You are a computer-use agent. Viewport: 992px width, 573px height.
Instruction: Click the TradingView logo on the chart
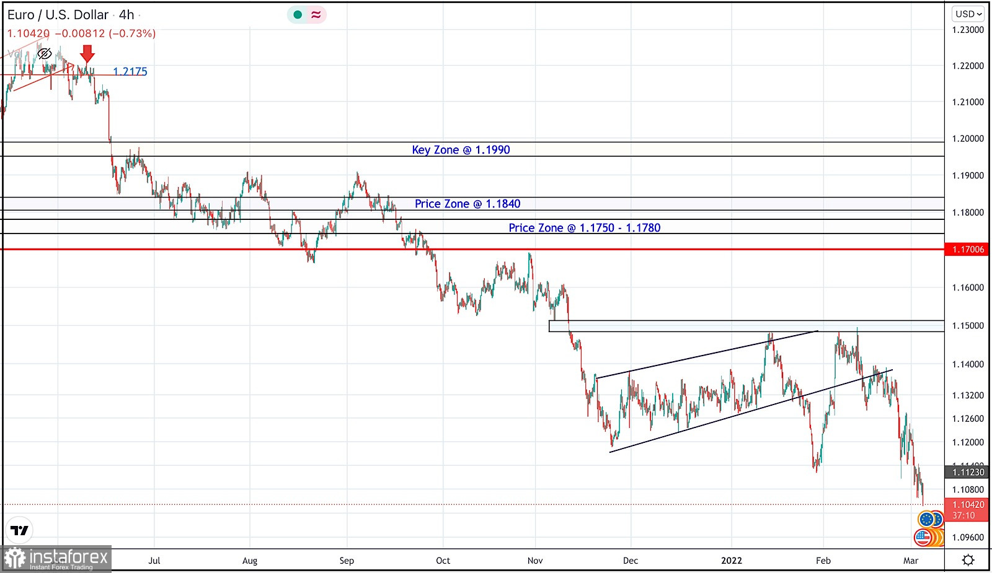coord(19,530)
